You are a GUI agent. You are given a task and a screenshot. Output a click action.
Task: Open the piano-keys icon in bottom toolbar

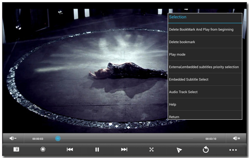click(16, 149)
